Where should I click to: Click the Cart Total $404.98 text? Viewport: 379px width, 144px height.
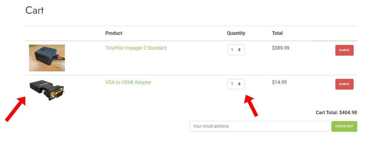coord(336,113)
